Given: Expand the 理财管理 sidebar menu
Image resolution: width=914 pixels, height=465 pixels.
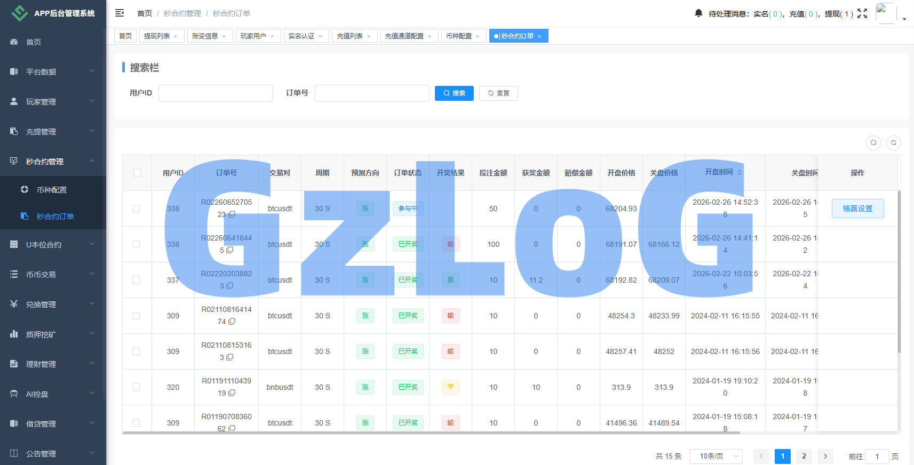Looking at the screenshot, I should [x=53, y=364].
